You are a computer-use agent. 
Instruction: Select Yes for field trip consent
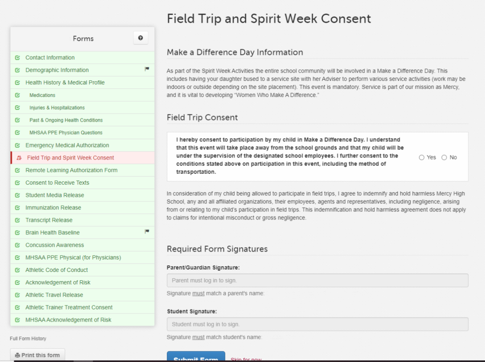(x=422, y=158)
